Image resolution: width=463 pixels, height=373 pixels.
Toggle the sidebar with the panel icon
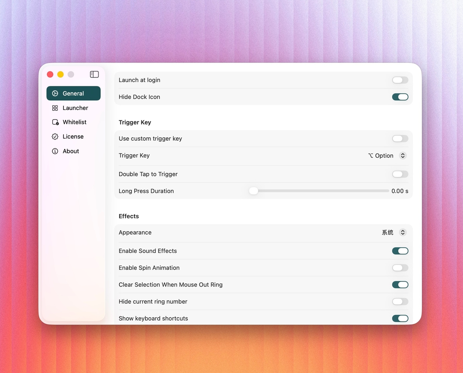(x=94, y=74)
